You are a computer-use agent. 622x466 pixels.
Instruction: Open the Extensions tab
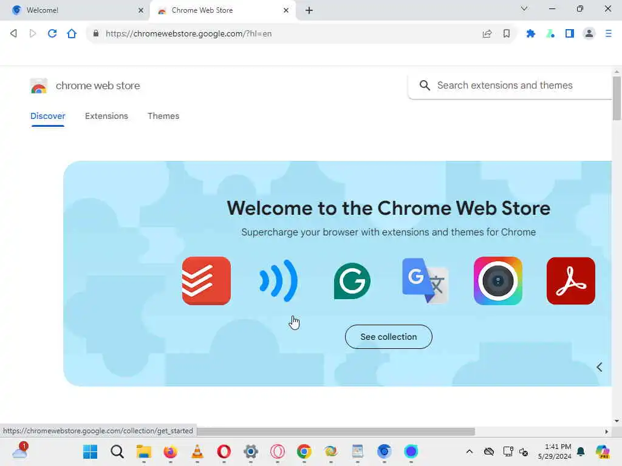(106, 116)
